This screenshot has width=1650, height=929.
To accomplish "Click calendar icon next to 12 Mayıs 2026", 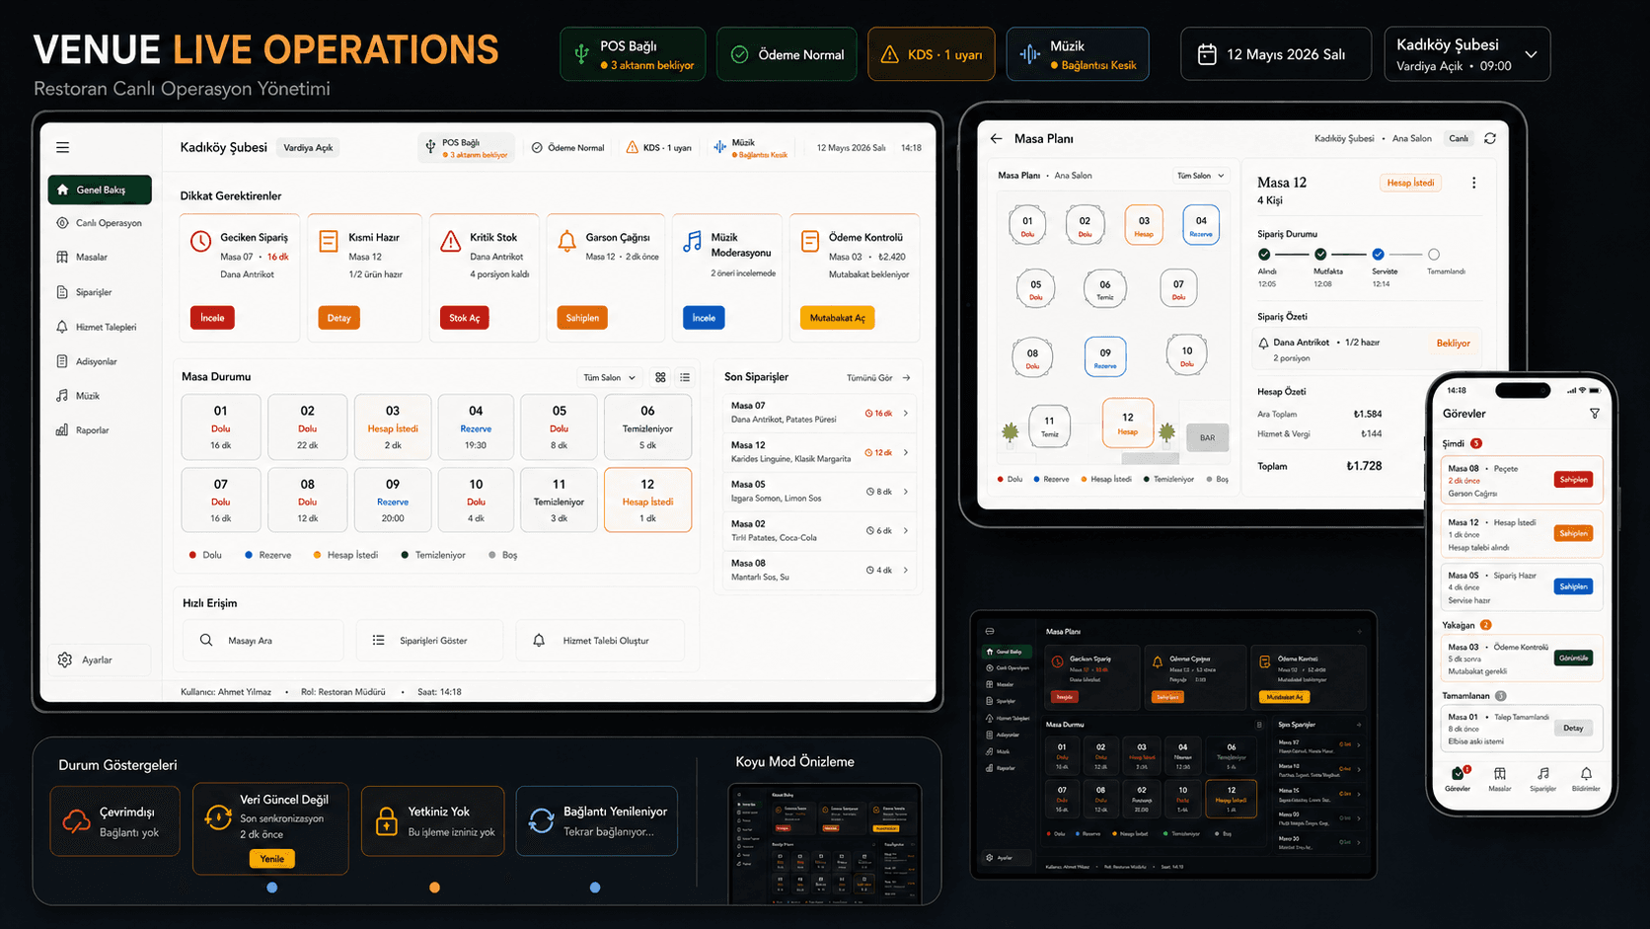I will click(1207, 54).
